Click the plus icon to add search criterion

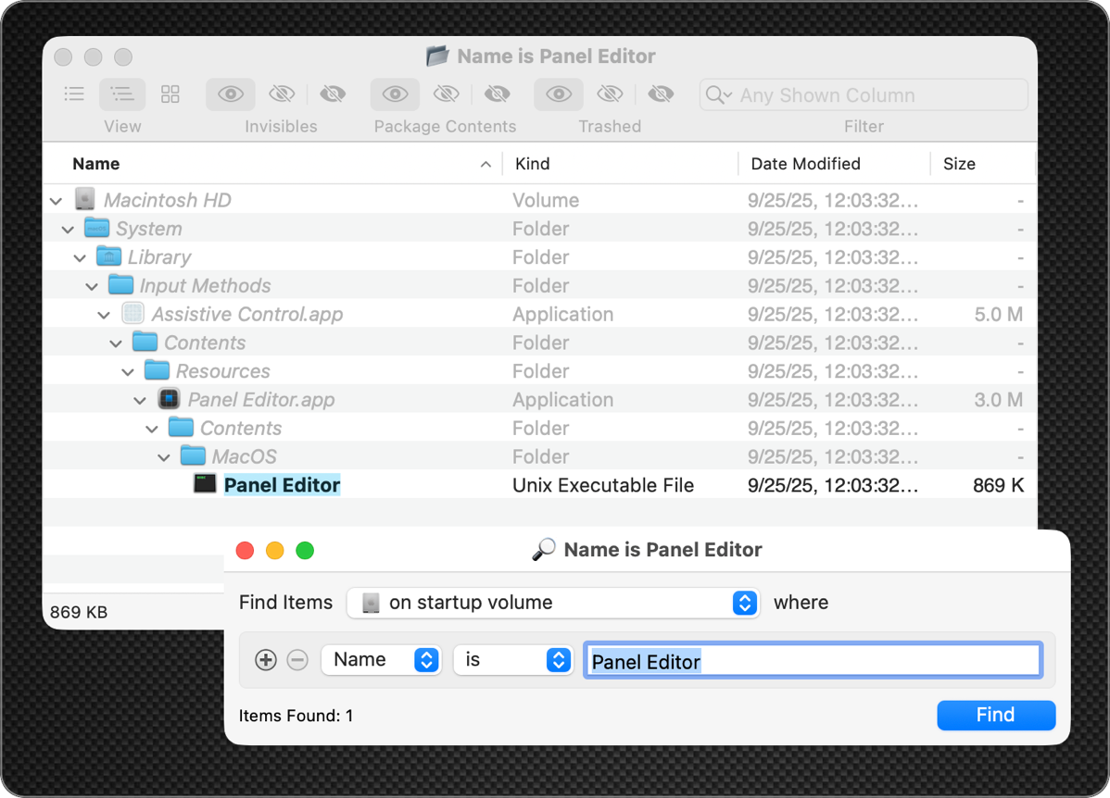click(265, 660)
